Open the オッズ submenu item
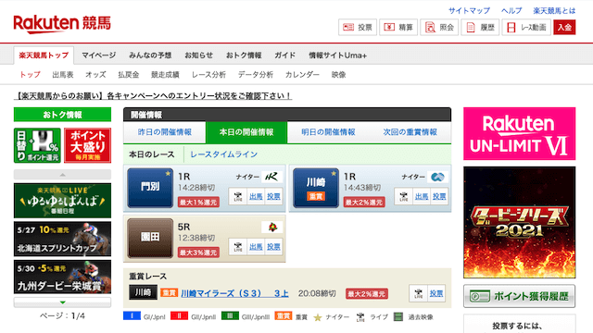The height and width of the screenshot is (333, 593). click(x=95, y=74)
